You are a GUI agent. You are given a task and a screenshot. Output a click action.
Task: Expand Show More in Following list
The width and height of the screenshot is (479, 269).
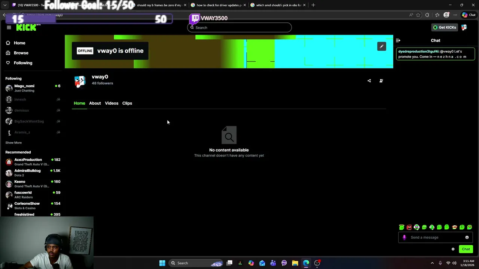coord(13,143)
